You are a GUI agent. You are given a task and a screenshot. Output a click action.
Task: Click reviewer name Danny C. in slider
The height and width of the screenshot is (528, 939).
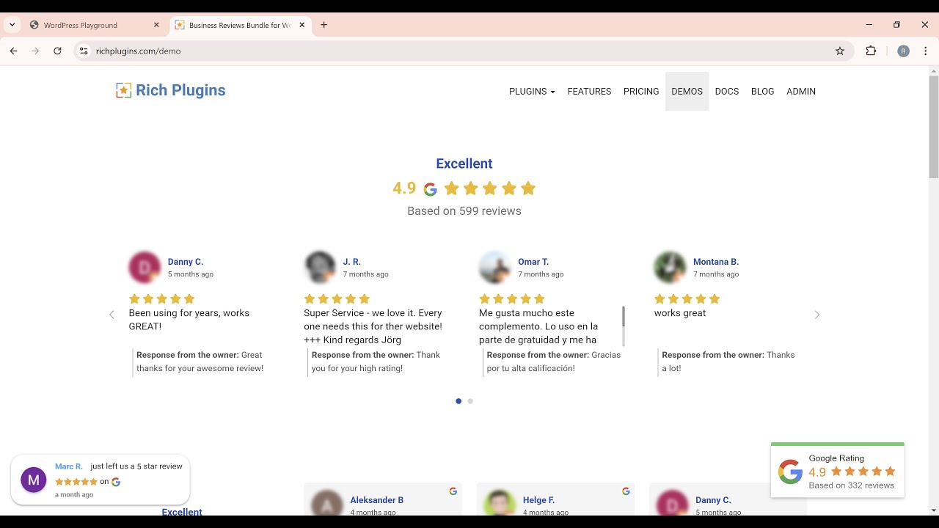(x=186, y=262)
